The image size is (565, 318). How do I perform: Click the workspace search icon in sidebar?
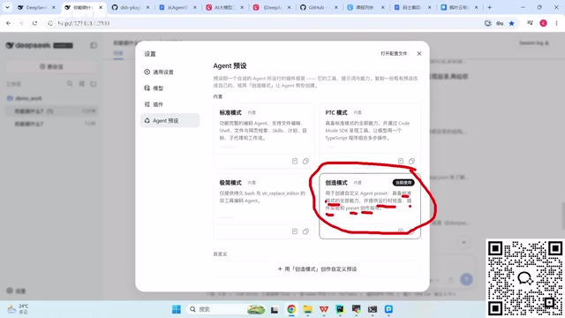point(70,84)
